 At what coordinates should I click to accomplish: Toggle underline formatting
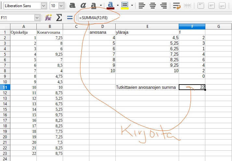pyautogui.click(x=94, y=6)
